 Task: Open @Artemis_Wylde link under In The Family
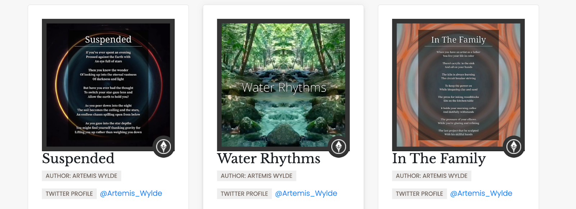click(481, 193)
